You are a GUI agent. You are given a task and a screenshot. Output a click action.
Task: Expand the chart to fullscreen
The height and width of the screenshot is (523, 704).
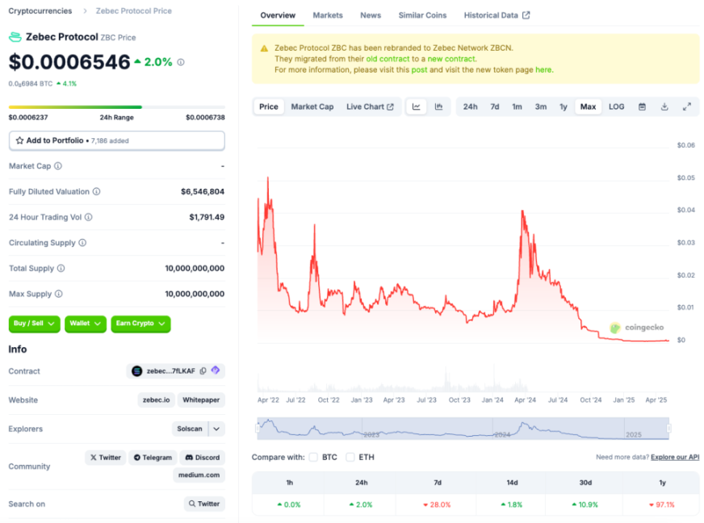click(687, 107)
